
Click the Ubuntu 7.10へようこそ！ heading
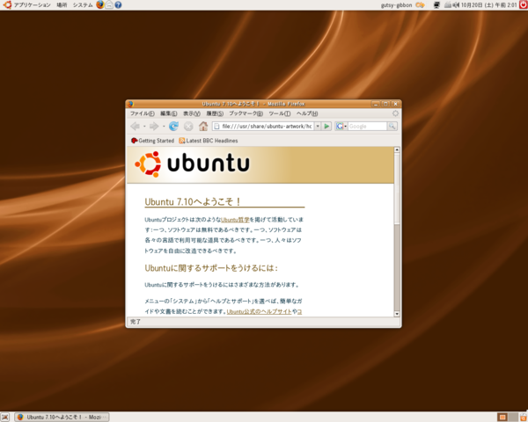pos(193,201)
